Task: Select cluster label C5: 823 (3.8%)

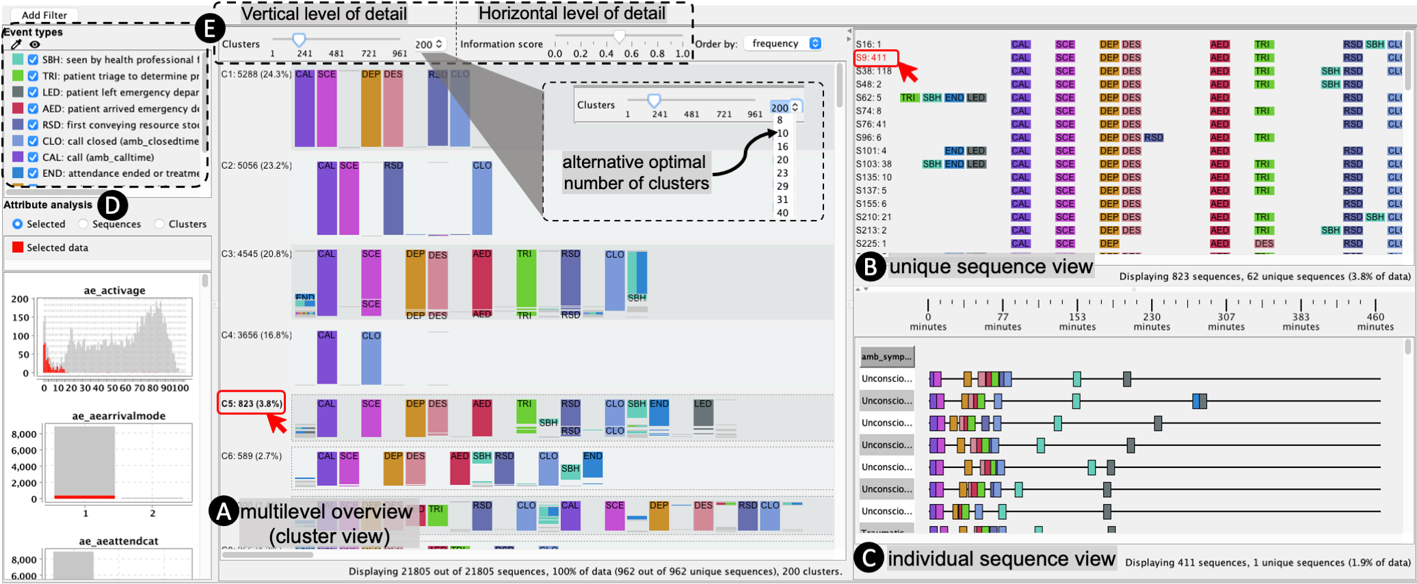Action: click(252, 404)
